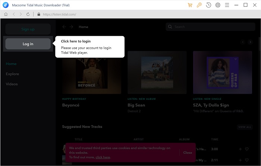Viewport: 261px width, 166px height.
Task: Open Explore in the sidebar
Action: (12, 74)
